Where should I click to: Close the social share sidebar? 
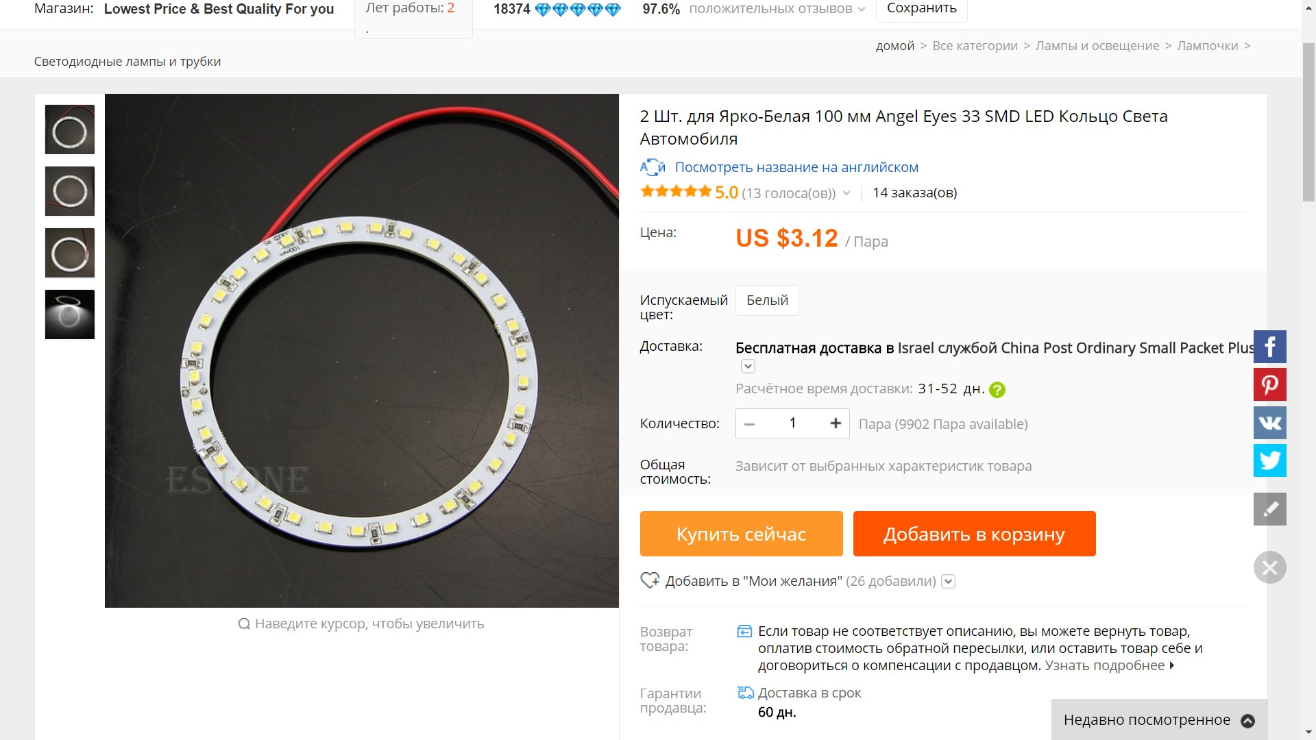pyautogui.click(x=1269, y=567)
